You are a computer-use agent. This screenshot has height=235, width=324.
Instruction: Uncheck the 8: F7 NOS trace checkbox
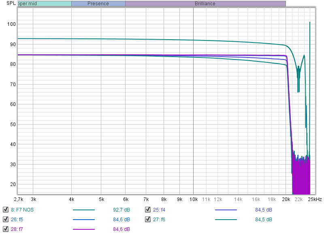pyautogui.click(x=6, y=210)
